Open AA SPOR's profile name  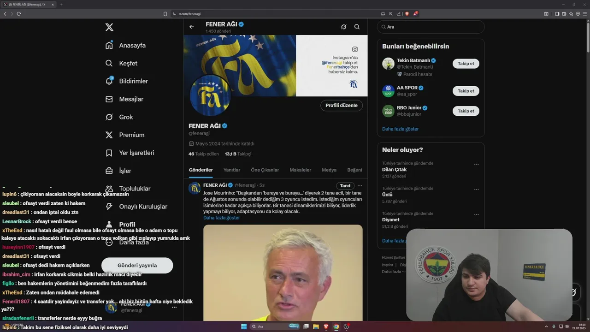pyautogui.click(x=407, y=88)
